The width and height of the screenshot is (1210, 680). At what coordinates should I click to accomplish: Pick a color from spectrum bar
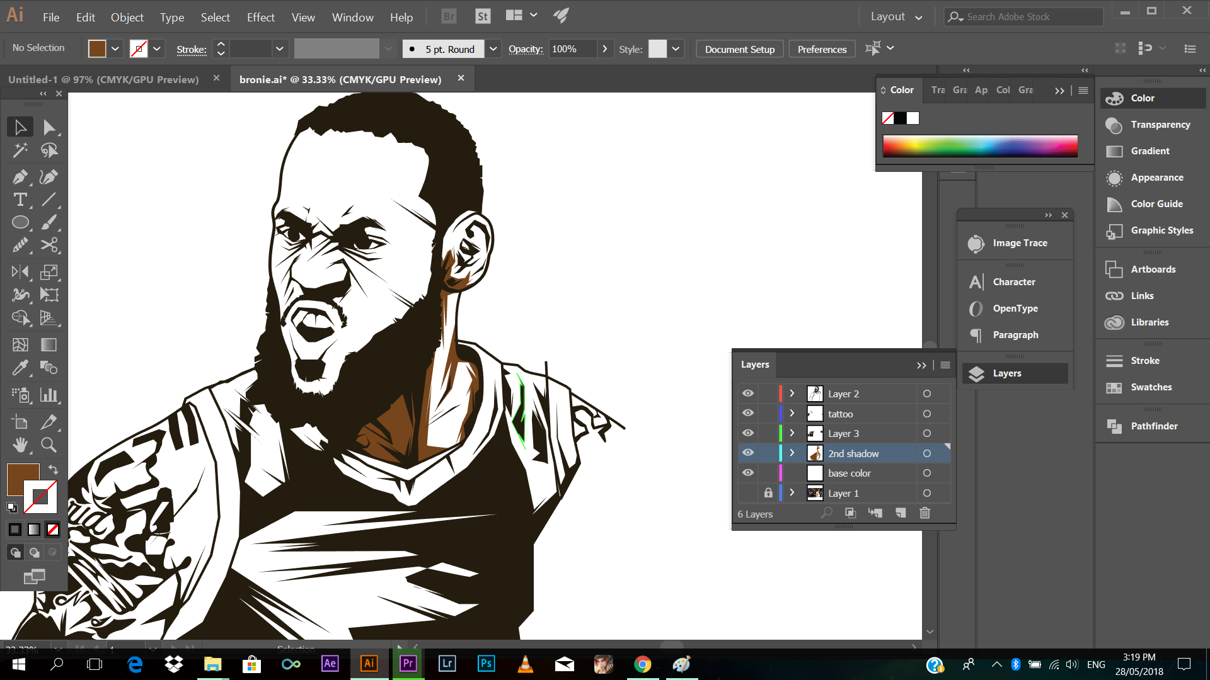click(x=980, y=146)
